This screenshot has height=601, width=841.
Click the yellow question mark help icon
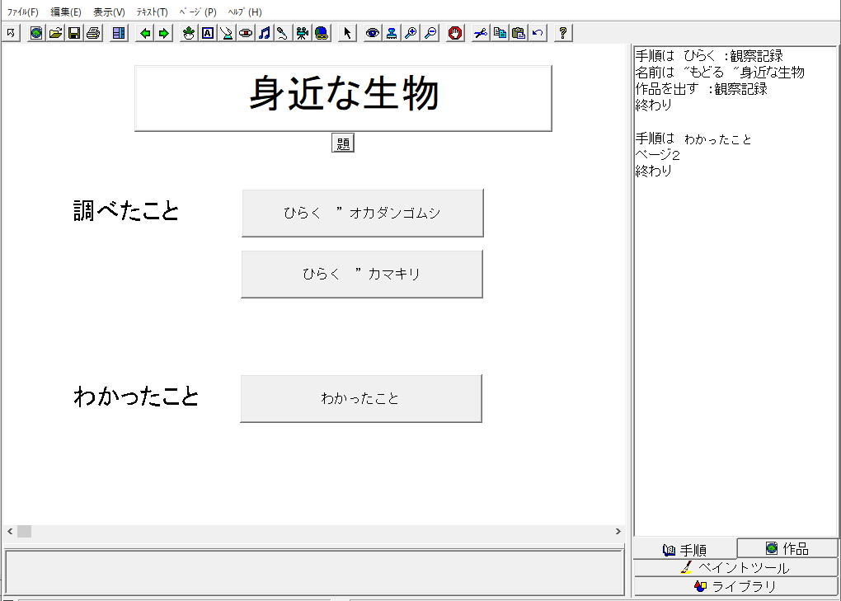pyautogui.click(x=563, y=33)
